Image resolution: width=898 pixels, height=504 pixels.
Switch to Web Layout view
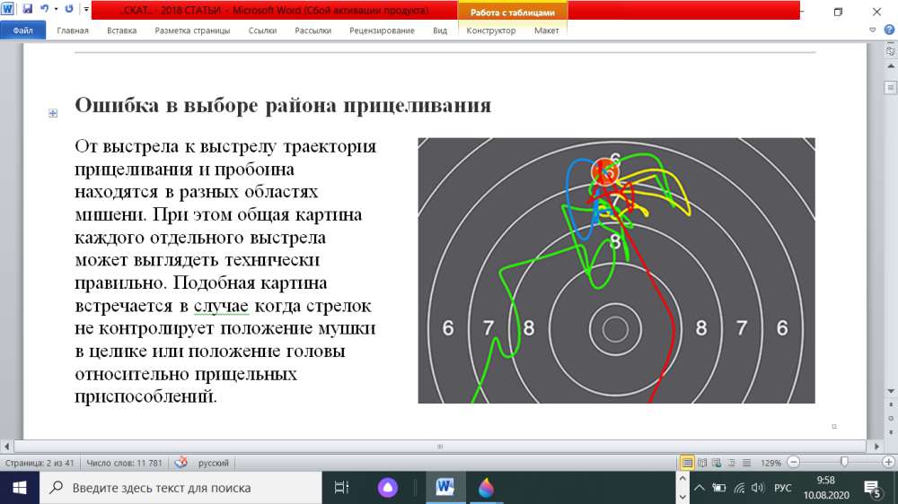[x=717, y=463]
